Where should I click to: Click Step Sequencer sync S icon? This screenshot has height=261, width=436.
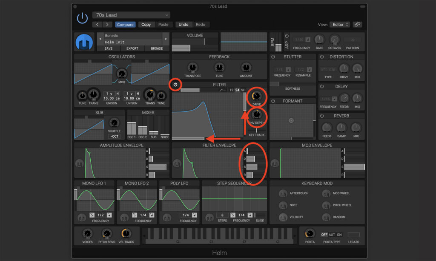[233, 215]
